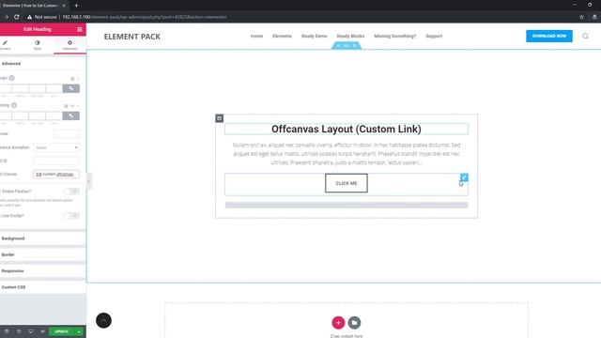
Task: Open the Elements nav menu
Action: (282, 36)
